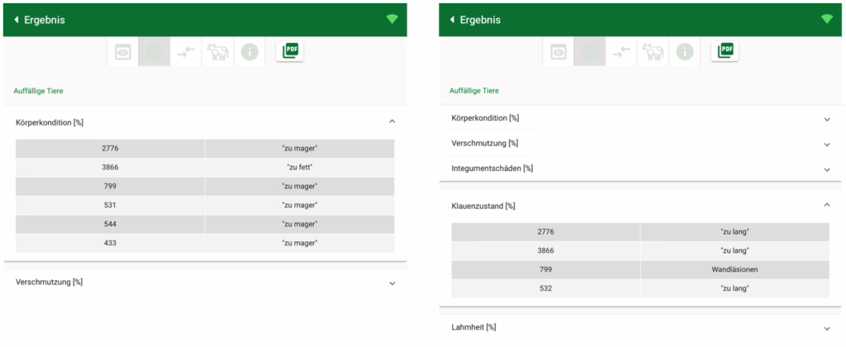Click the eye view icon in left panel
The image size is (846, 347).
[123, 52]
